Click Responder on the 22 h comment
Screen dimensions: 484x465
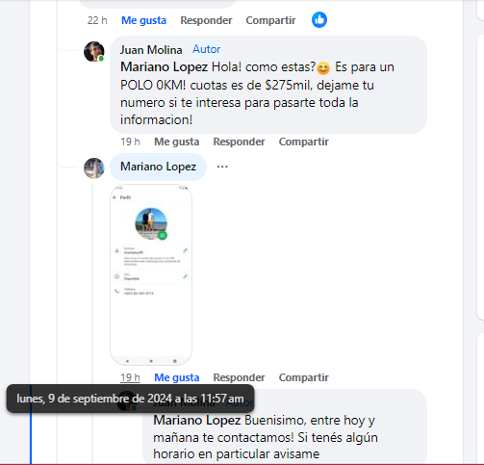206,20
